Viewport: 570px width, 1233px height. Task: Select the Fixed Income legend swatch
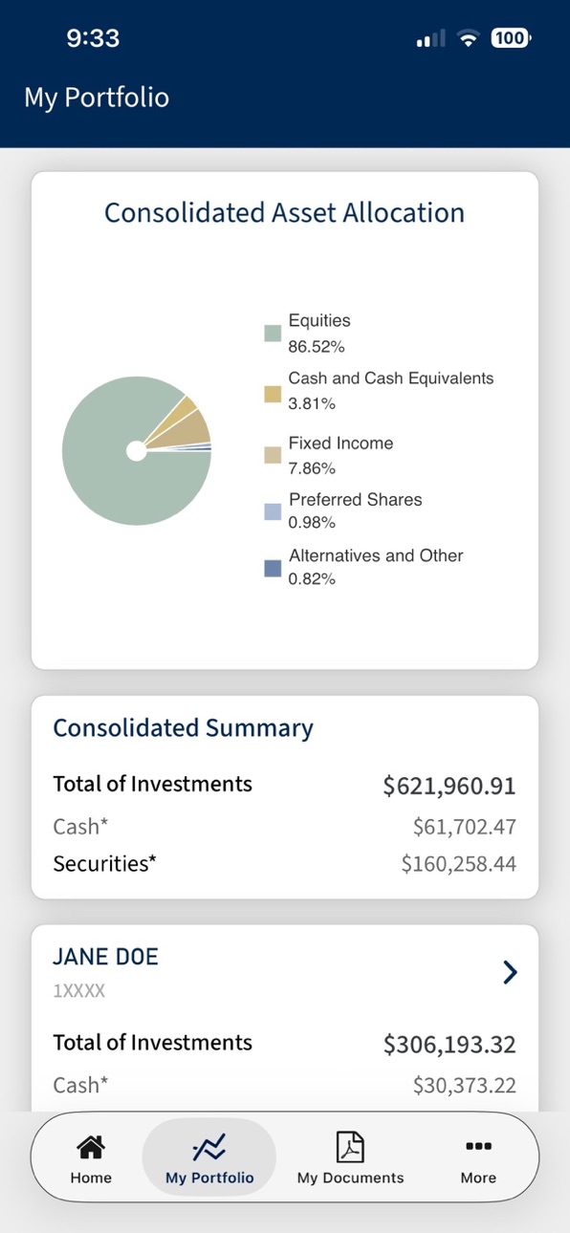(x=273, y=455)
